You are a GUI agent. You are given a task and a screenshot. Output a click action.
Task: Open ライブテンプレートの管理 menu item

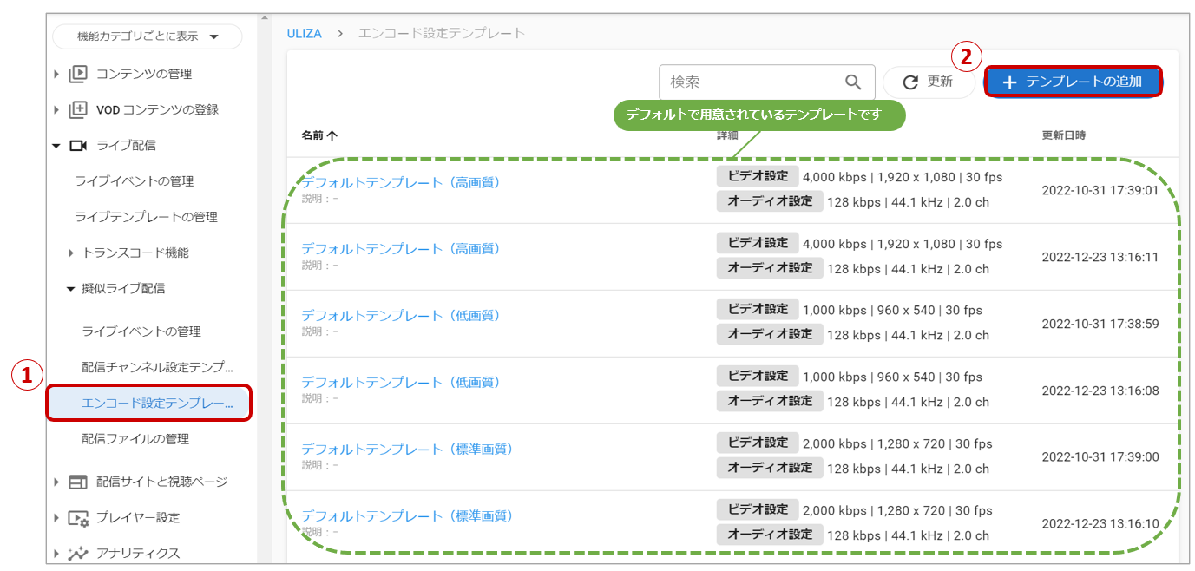click(x=146, y=217)
